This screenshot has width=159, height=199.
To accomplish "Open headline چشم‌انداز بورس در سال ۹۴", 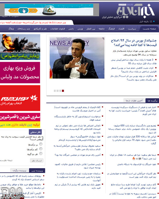I will 134,43.
